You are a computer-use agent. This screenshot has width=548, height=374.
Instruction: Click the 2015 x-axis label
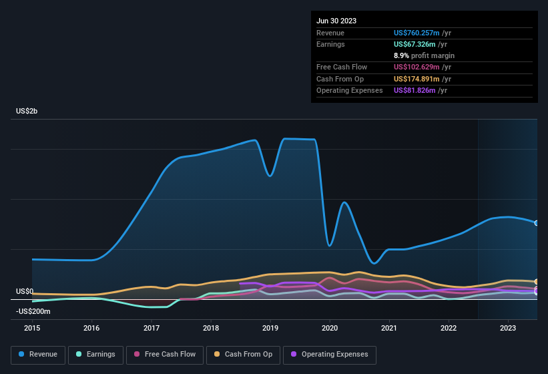click(x=32, y=328)
